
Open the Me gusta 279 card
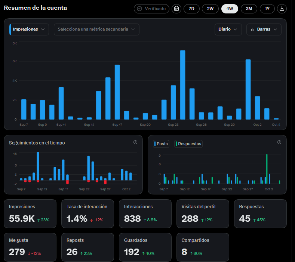(x=30, y=247)
